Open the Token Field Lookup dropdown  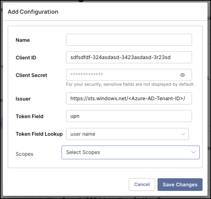tap(125, 134)
